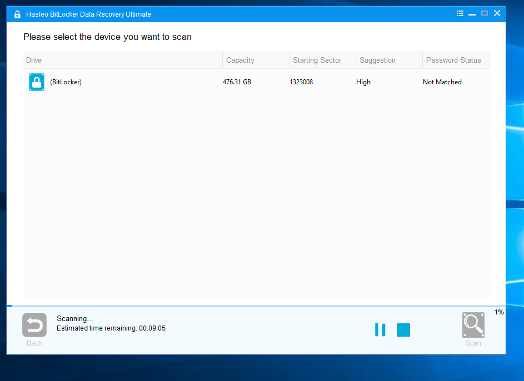Click the BitLocker drive lock icon
Screen dimensions: 524x381
click(x=36, y=82)
